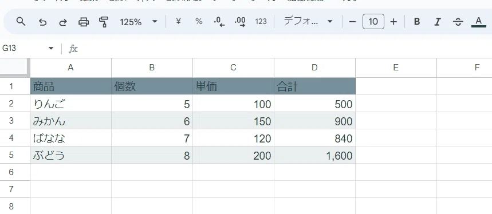The width and height of the screenshot is (492, 214).
Task: Redo the last action
Action: [63, 22]
